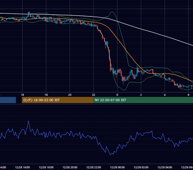Click the 20 label on price chart axis
This screenshot has width=193, height=170.
(70, 95)
